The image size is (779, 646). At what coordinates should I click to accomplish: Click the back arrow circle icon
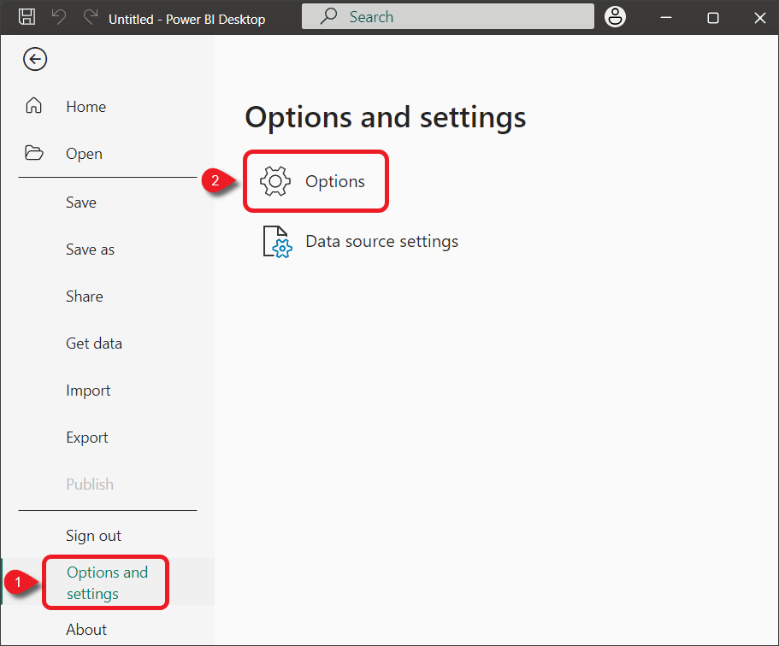[35, 59]
